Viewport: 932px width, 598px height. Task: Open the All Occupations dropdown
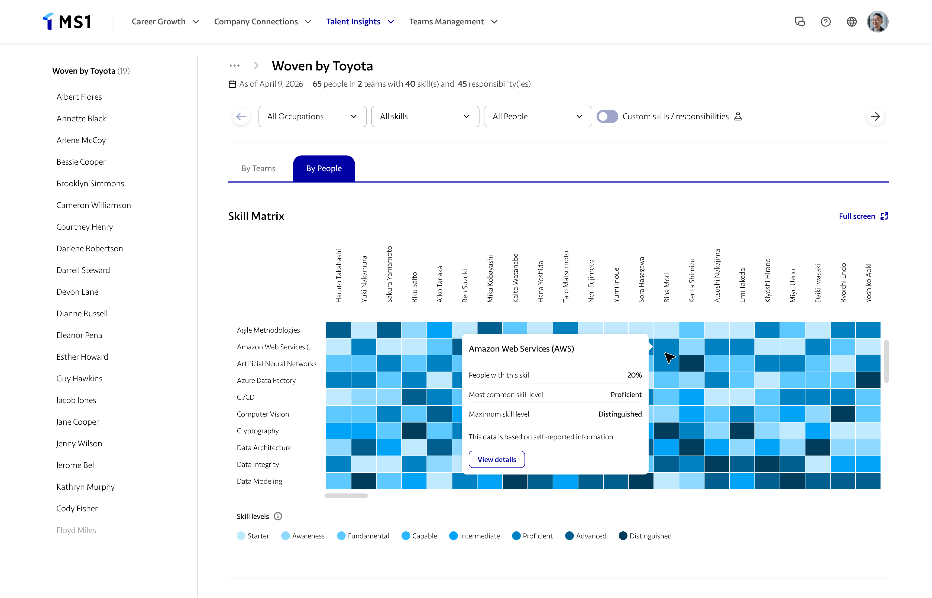pos(313,116)
